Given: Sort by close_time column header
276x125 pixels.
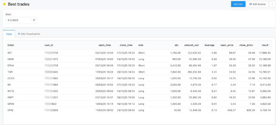Looking at the screenshot, I should coord(126,45).
